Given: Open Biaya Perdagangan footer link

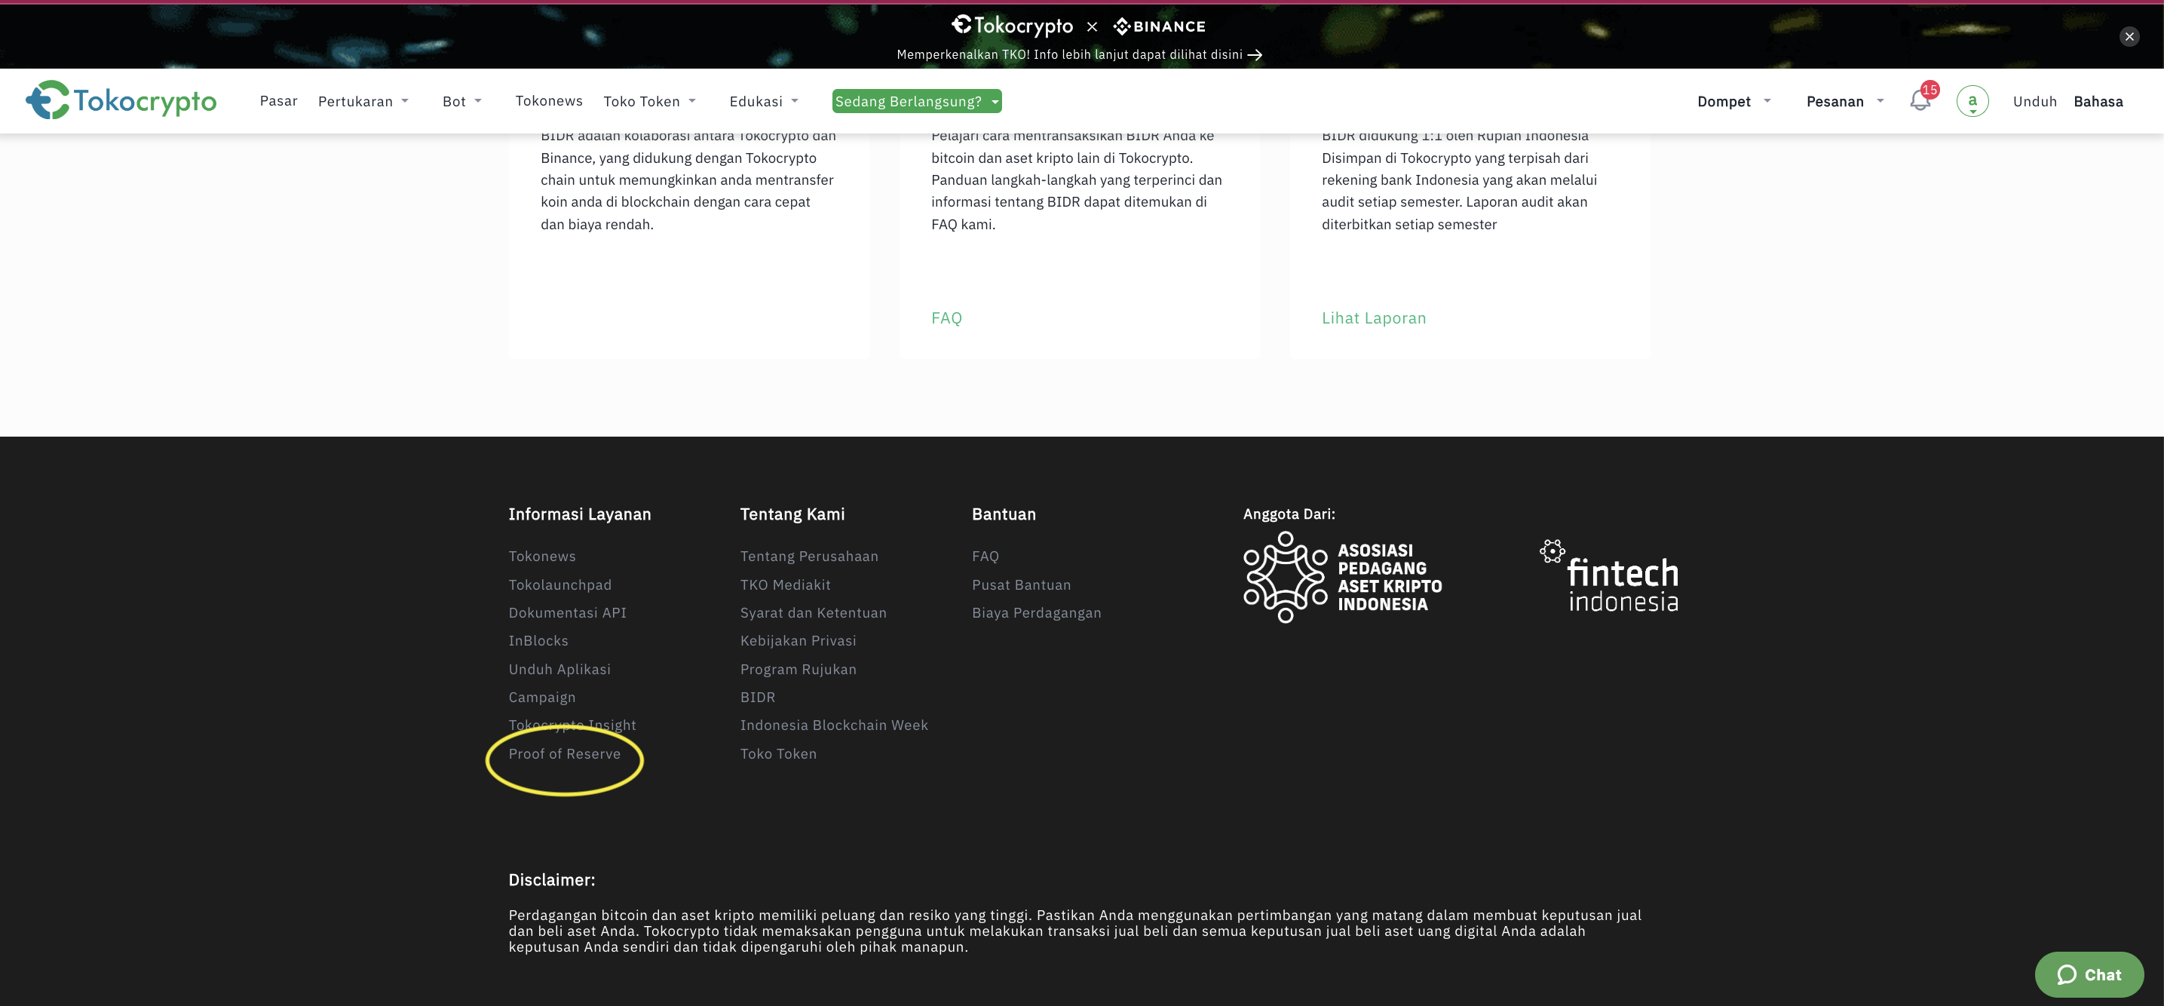Looking at the screenshot, I should tap(1036, 612).
